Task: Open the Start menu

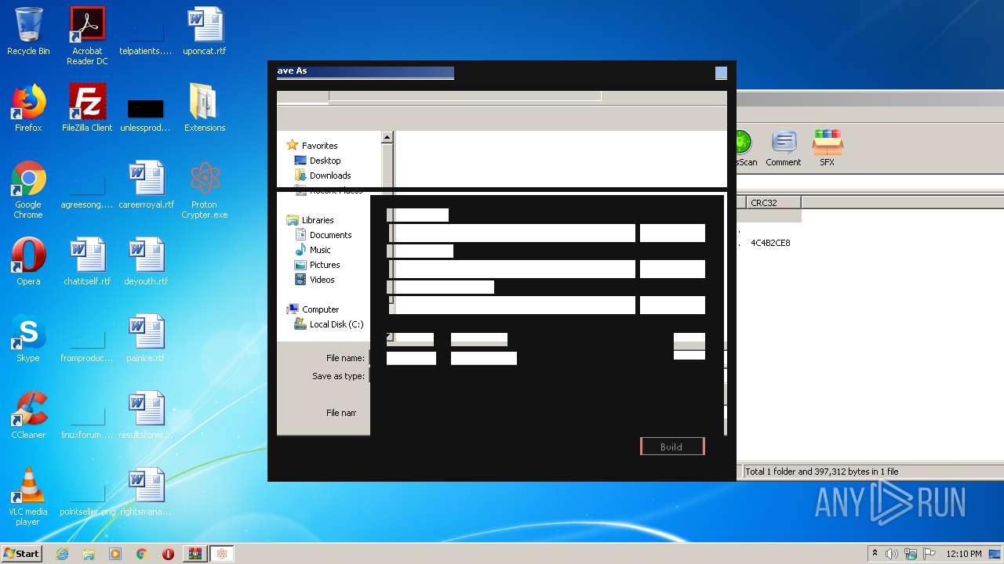Action: tap(21, 553)
